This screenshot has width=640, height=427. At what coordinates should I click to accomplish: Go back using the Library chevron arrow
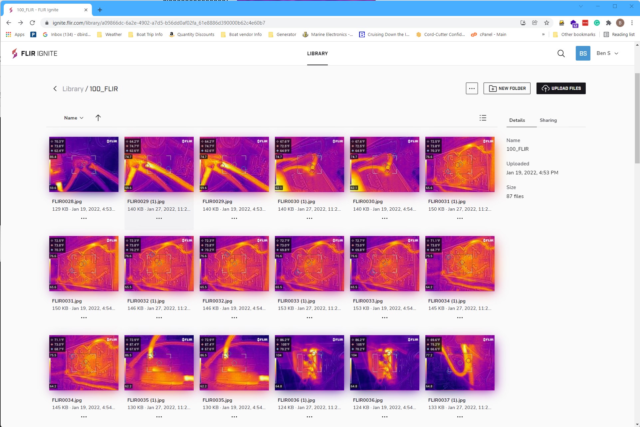pyautogui.click(x=55, y=89)
